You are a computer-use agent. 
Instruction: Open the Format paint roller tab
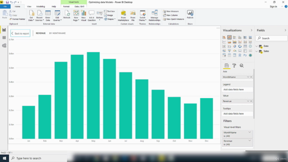coord(234,66)
